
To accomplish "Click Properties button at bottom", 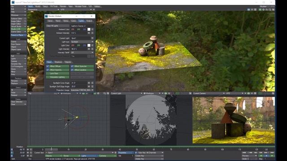I will [126, 153].
